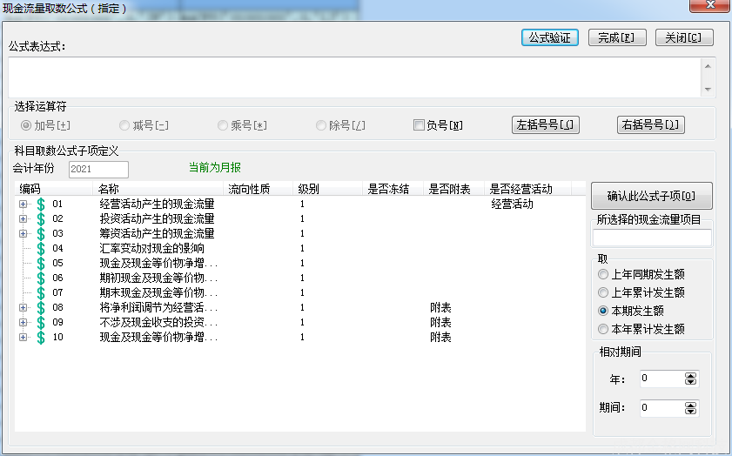Click the dollar icon for item 02
The width and height of the screenshot is (732, 456).
click(x=40, y=218)
